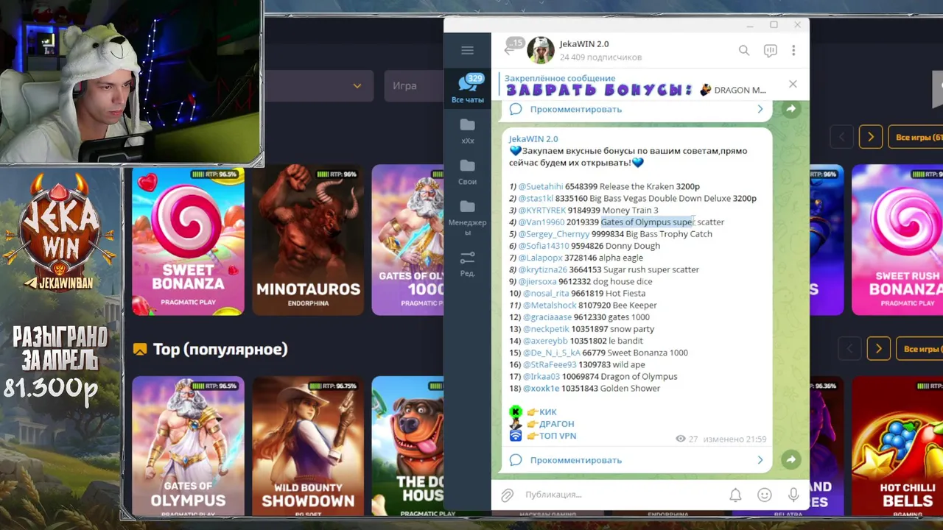This screenshot has height=530, width=943.
Task: Toggle the silent broadcast bell icon
Action: [735, 495]
